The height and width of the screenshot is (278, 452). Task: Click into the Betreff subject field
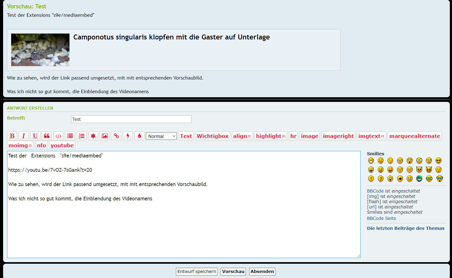click(x=131, y=119)
